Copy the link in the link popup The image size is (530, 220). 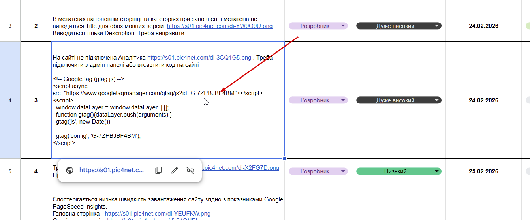(158, 170)
